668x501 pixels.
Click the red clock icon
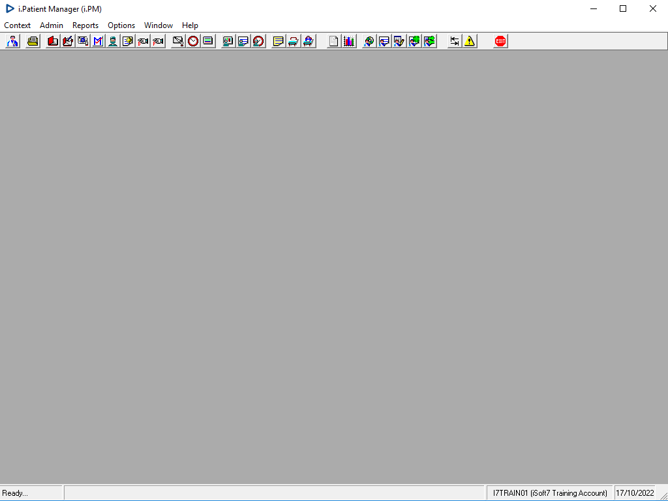(193, 41)
